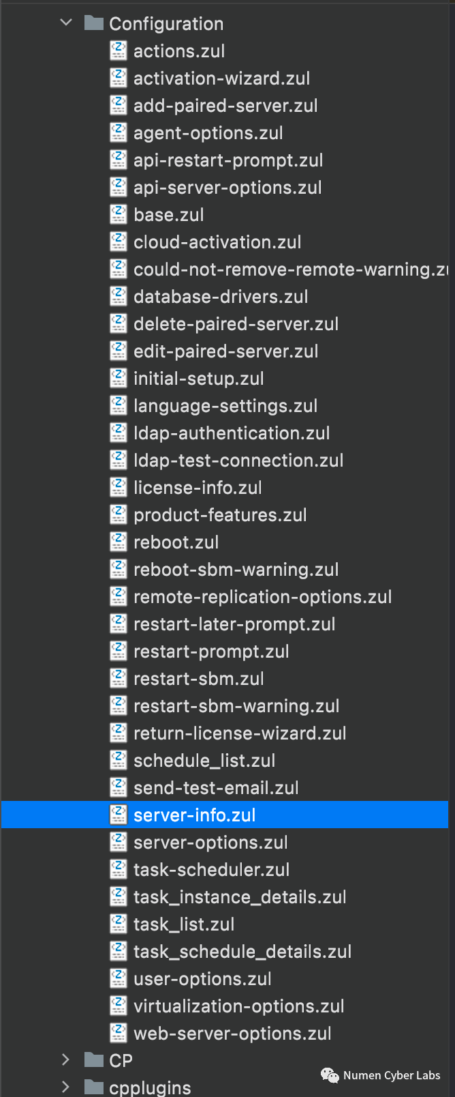Select the activation-wizard.zul file
455x1097 pixels.
click(x=221, y=78)
